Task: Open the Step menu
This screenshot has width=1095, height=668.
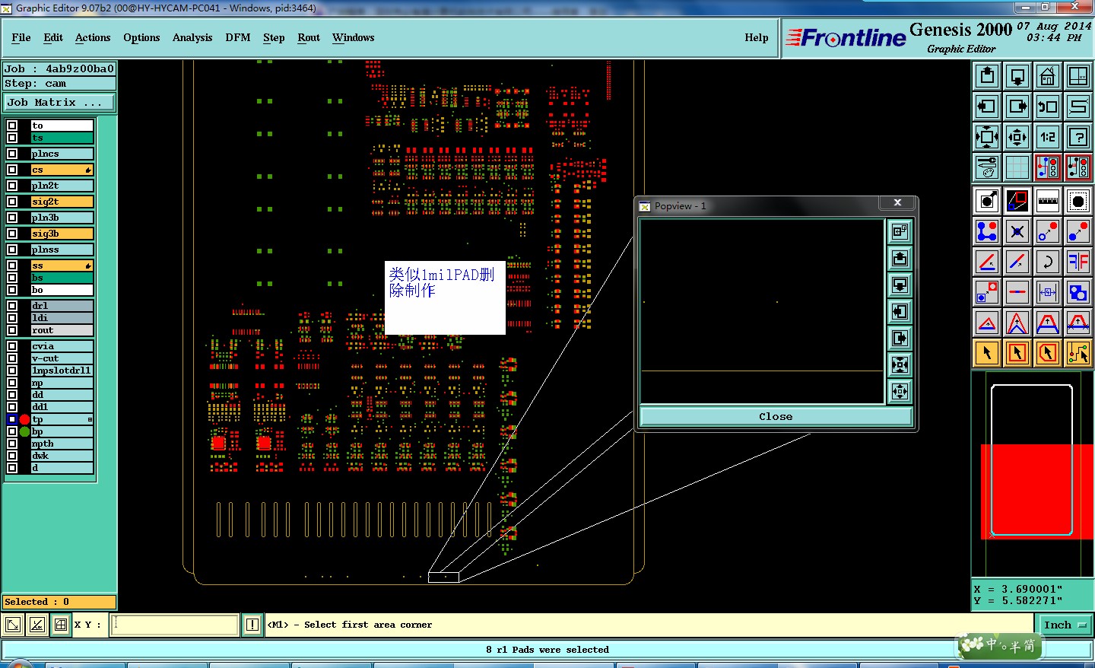Action: tap(274, 37)
